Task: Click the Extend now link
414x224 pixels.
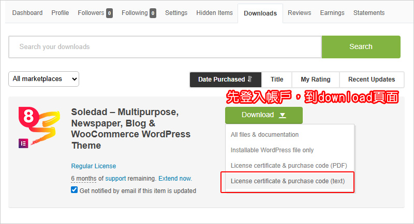Action: coord(175,179)
